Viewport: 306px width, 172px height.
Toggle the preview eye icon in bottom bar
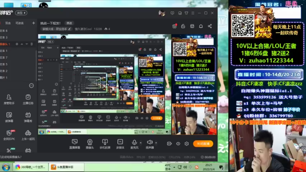point(178,144)
